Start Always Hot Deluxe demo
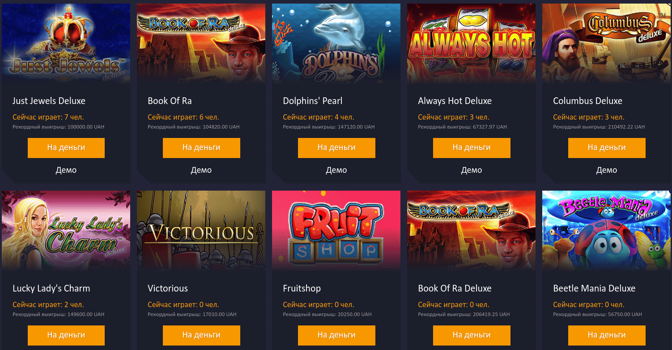The width and height of the screenshot is (672, 350). click(x=472, y=170)
